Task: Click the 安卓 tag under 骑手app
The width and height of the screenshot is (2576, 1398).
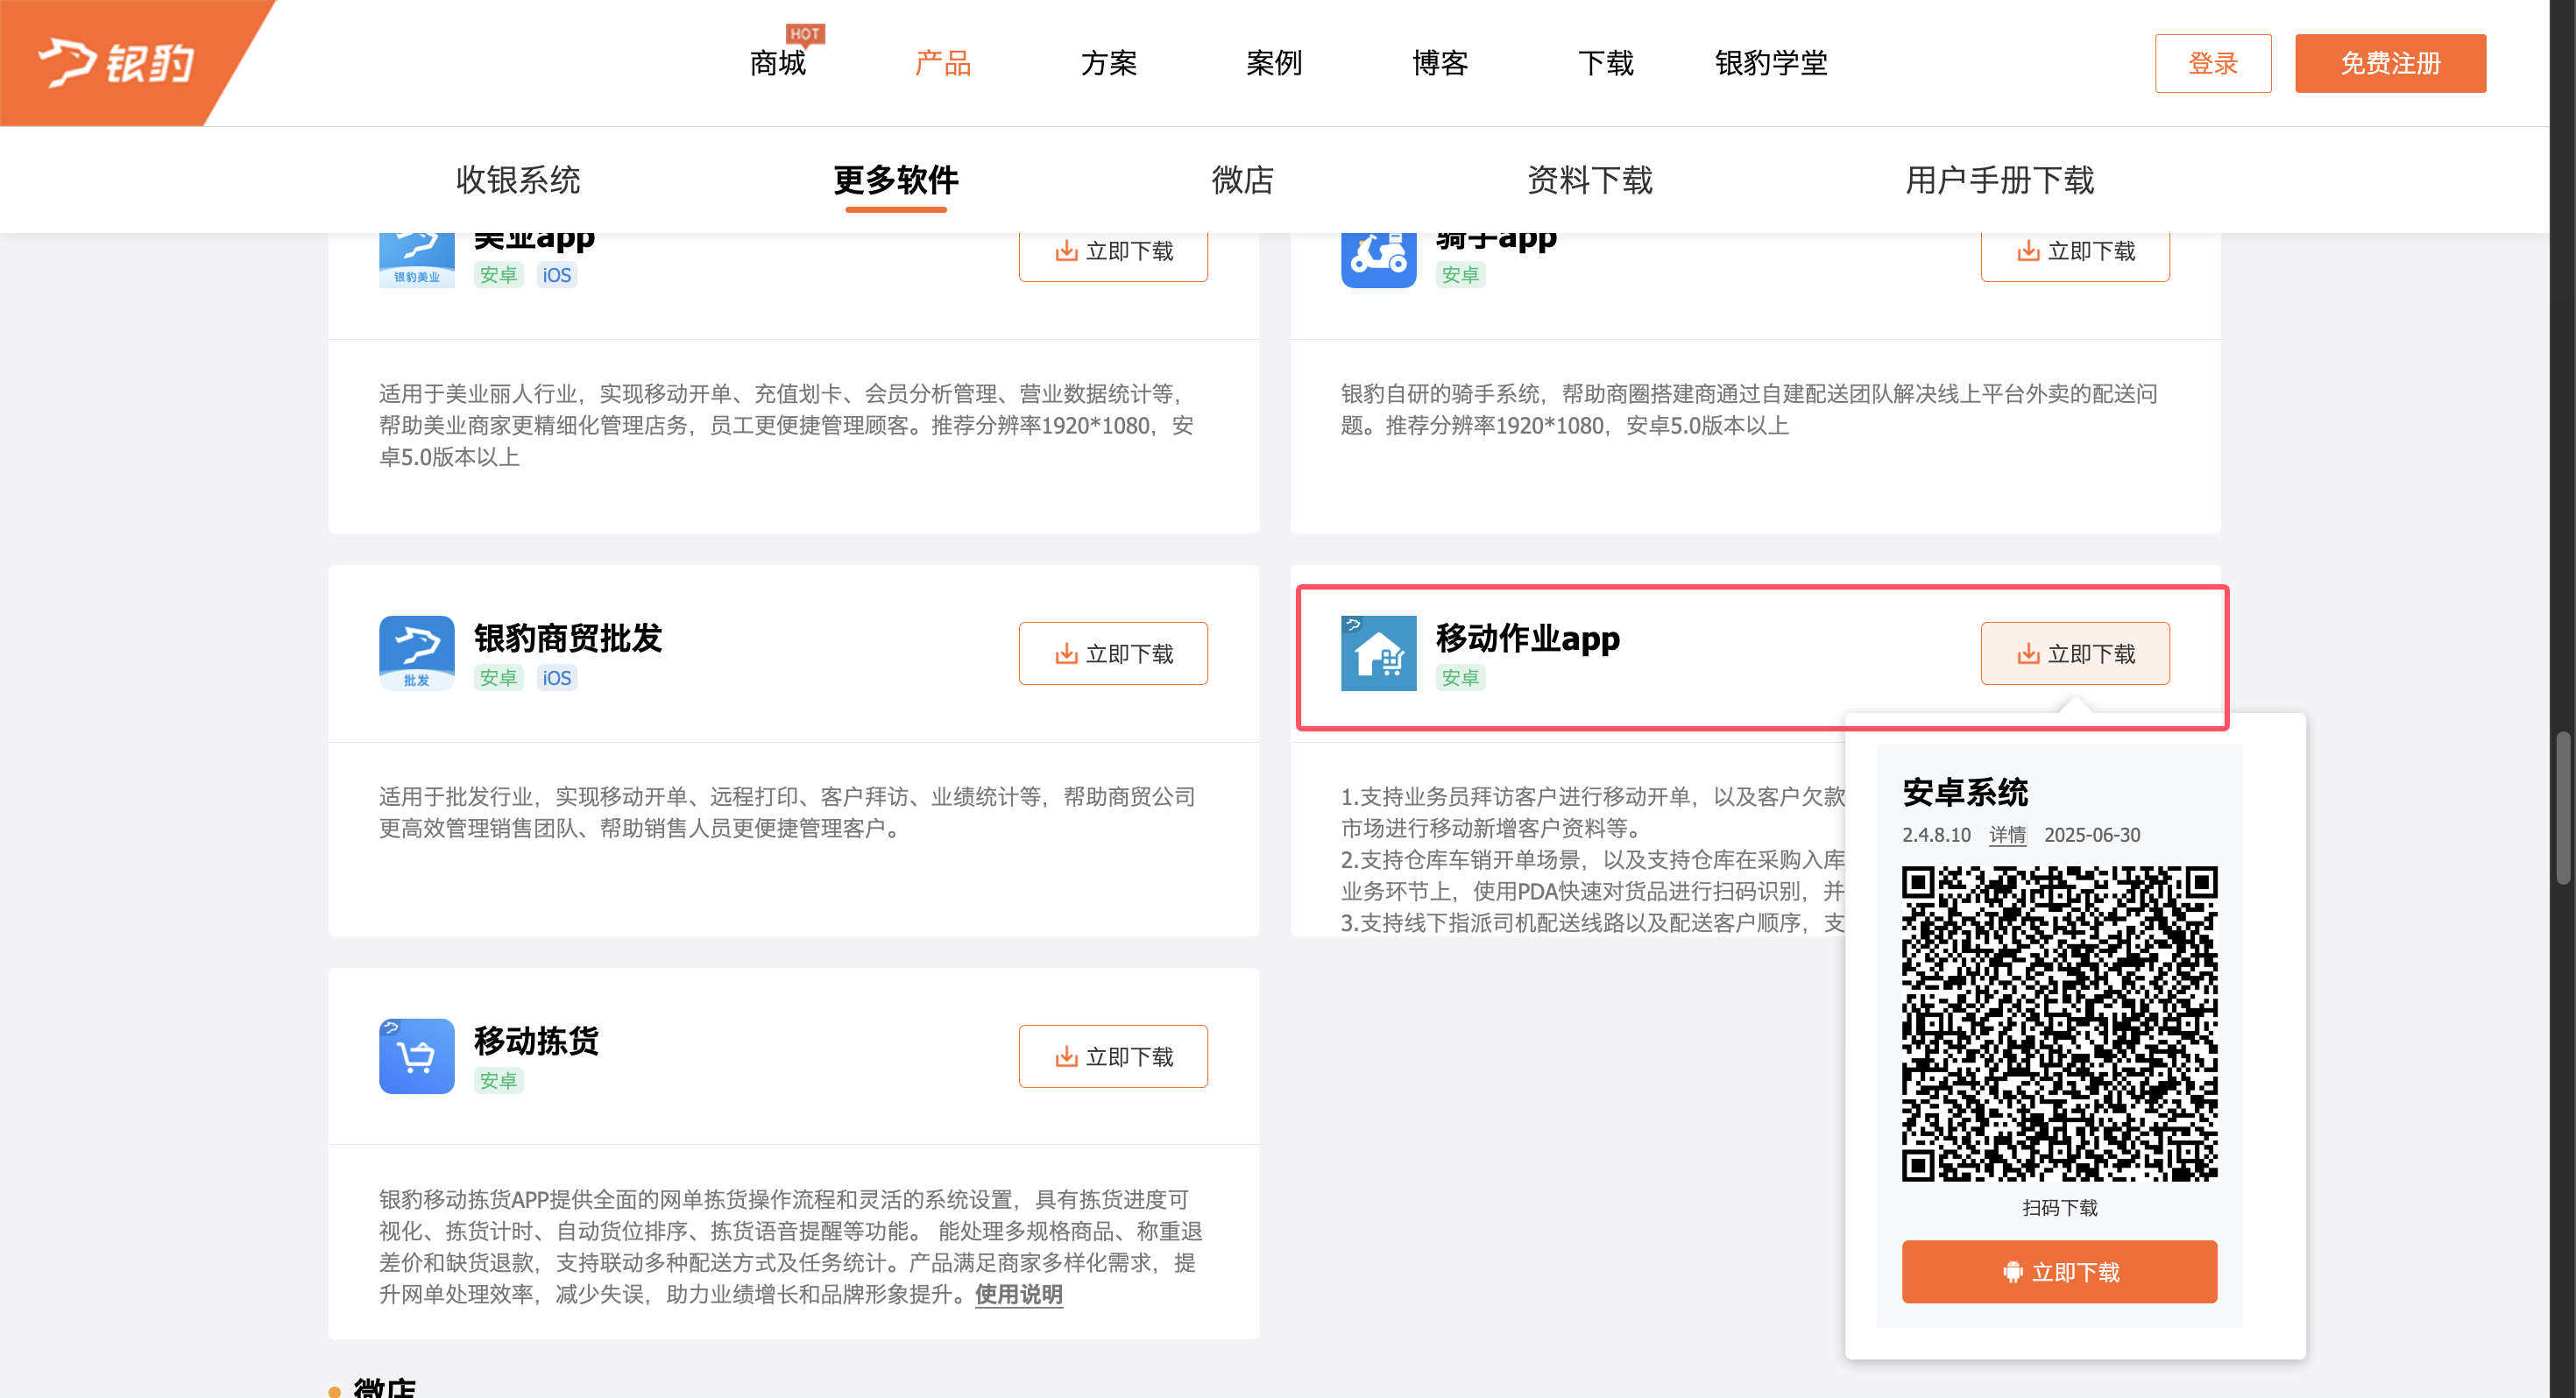Action: [x=1460, y=275]
